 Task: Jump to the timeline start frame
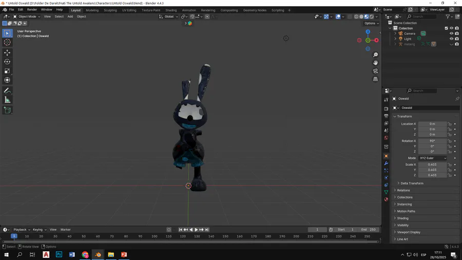[180, 230]
